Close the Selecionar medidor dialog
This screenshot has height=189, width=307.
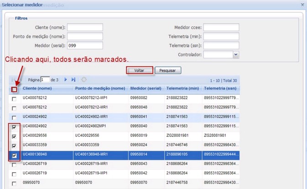tap(302, 5)
